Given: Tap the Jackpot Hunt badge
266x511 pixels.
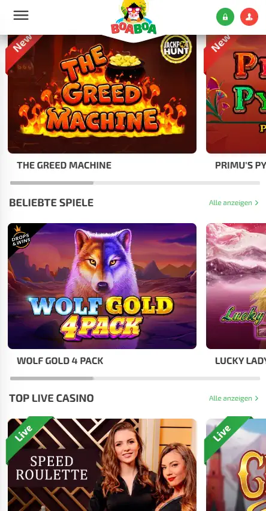Looking at the screenshot, I should coord(176,49).
